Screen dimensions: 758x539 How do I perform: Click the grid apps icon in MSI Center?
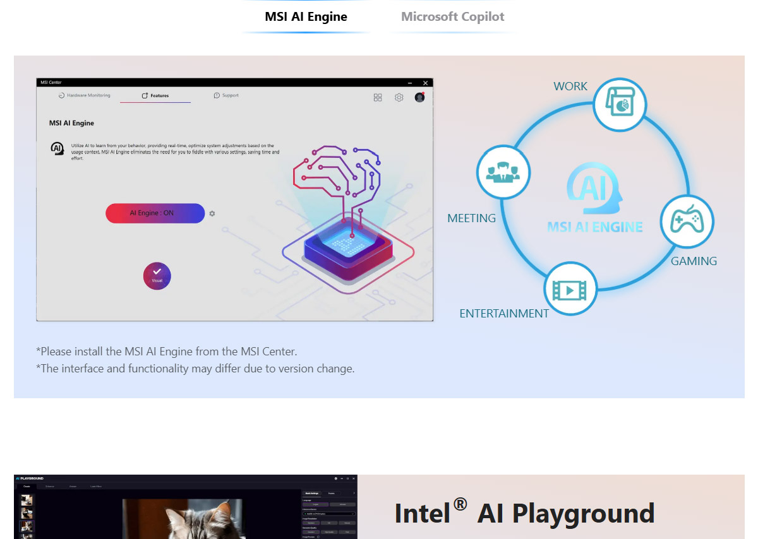378,97
